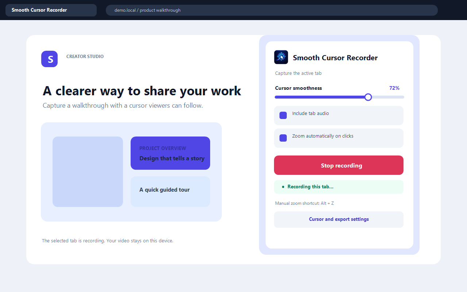Click the Smooth Cursor Recorder logo icon

pos(281,57)
